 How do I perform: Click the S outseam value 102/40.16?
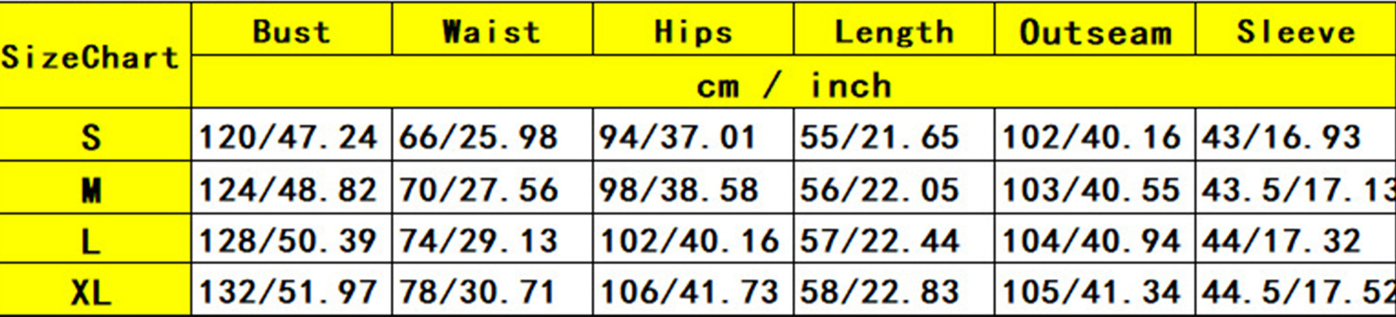(x=1091, y=137)
